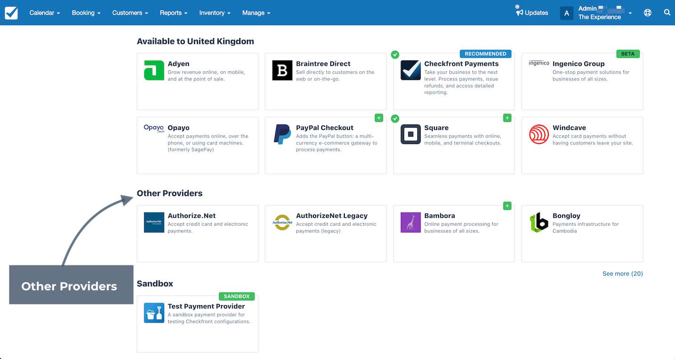
Task: Click the account avatar letter A
Action: tap(567, 13)
